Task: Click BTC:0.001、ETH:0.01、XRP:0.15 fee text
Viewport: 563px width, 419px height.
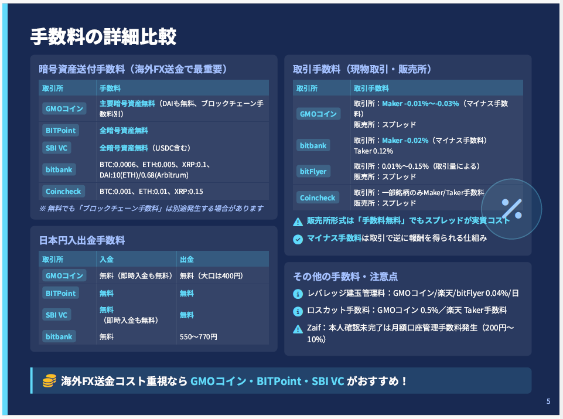Action: point(151,192)
